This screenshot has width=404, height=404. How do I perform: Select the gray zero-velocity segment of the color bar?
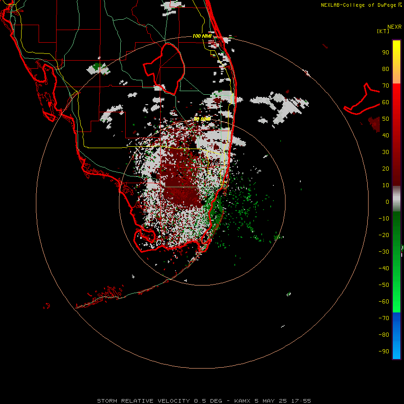click(396, 198)
